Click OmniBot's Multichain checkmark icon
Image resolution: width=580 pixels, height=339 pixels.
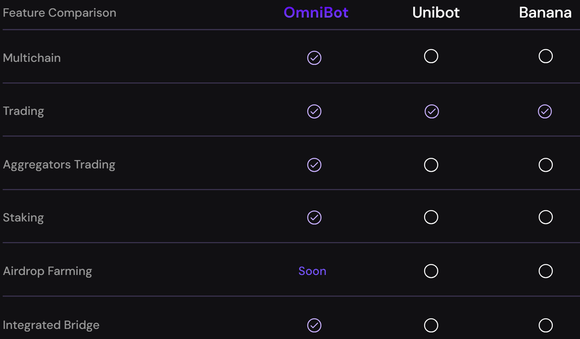tap(314, 58)
